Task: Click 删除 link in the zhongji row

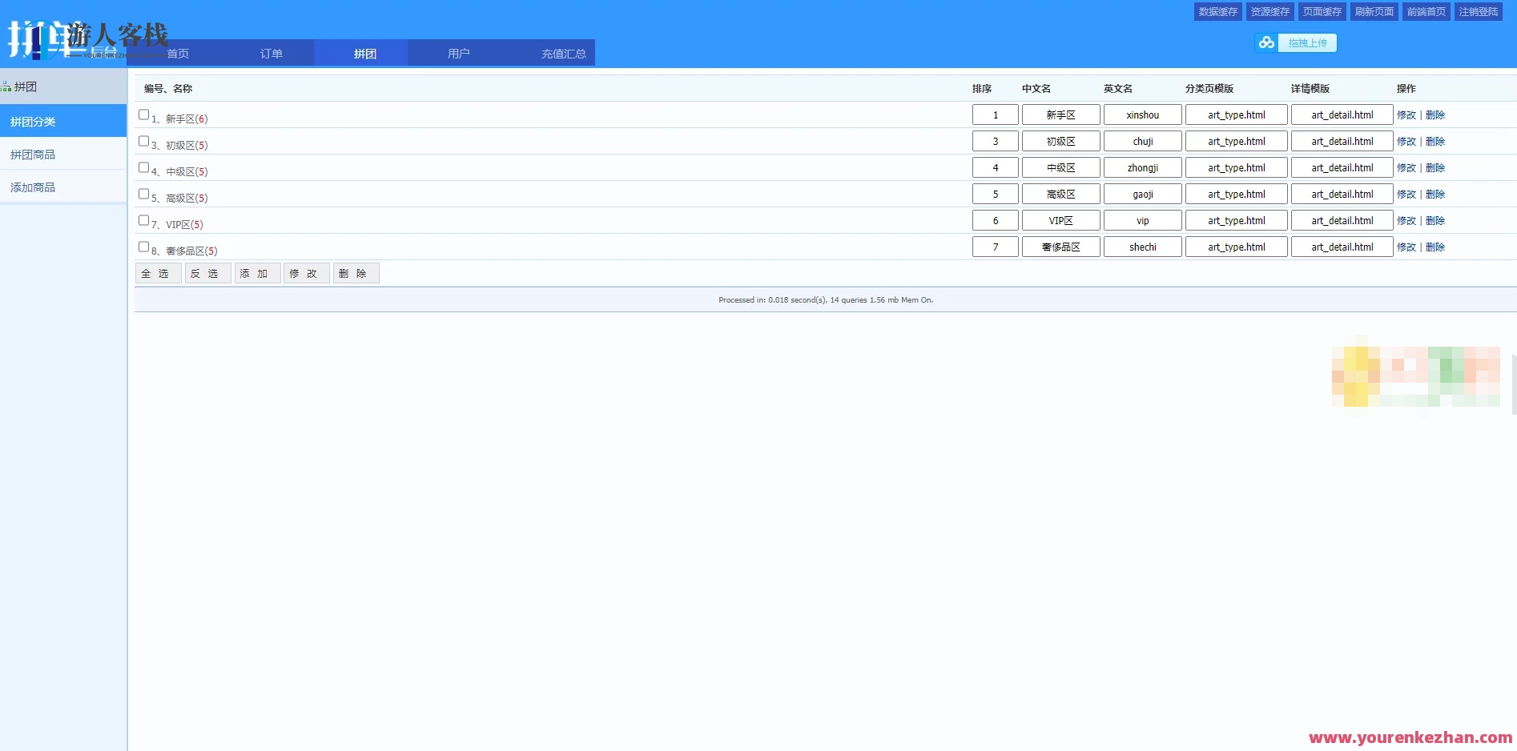Action: pyautogui.click(x=1435, y=167)
